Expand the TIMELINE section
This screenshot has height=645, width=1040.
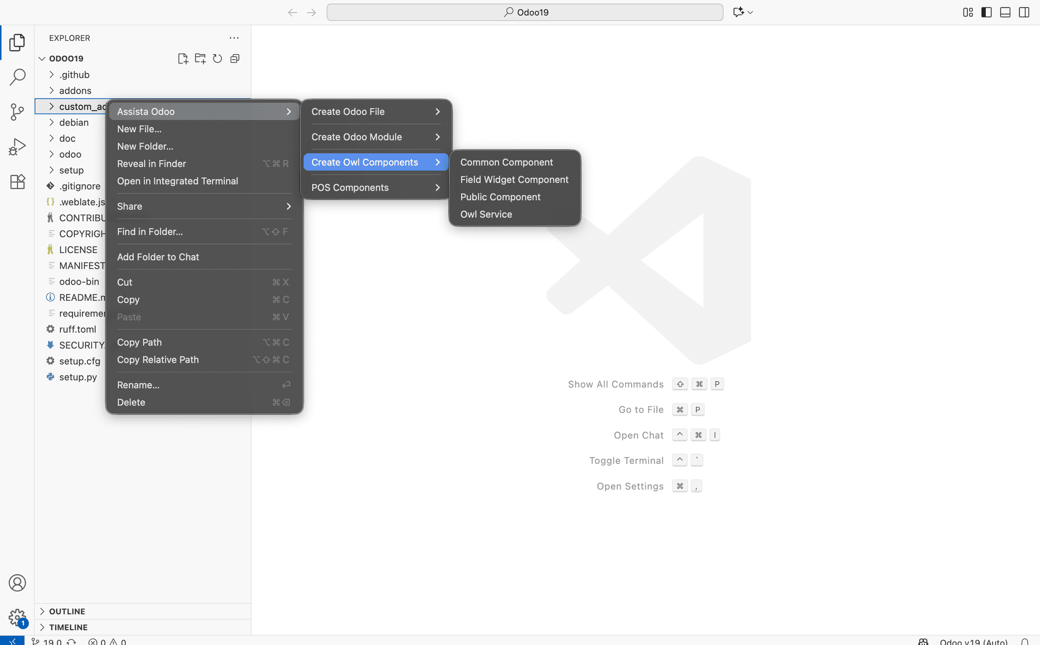pos(68,627)
